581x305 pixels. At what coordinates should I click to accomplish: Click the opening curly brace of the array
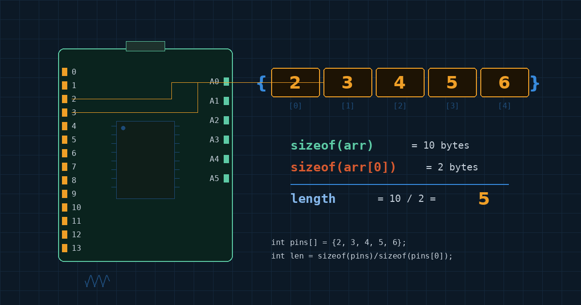pos(261,83)
